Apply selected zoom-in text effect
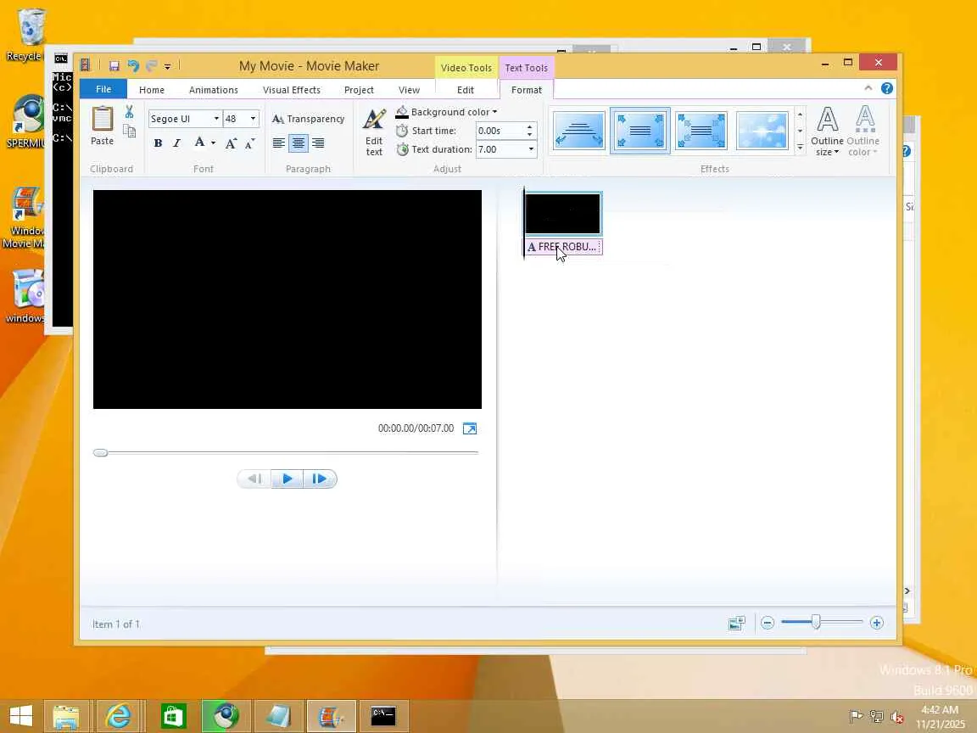 (x=640, y=131)
